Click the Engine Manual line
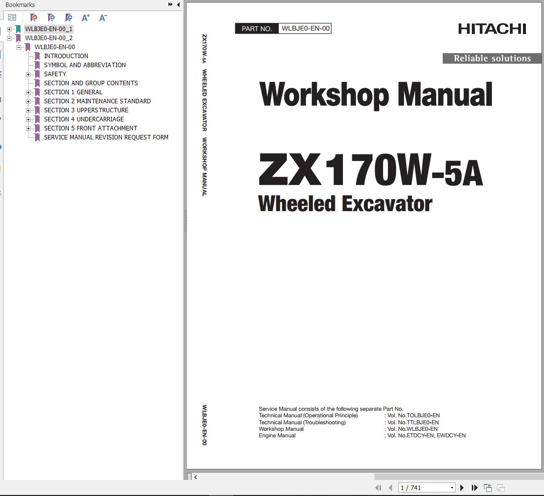Image resolution: width=544 pixels, height=496 pixels. tap(277, 436)
